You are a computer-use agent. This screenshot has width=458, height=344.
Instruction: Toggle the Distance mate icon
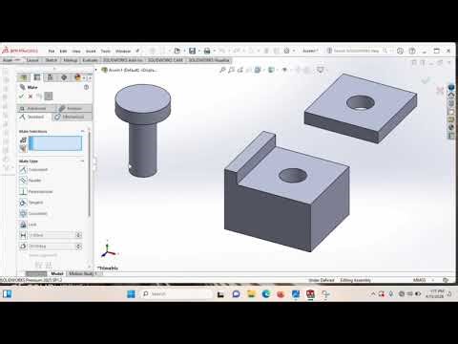(x=23, y=235)
